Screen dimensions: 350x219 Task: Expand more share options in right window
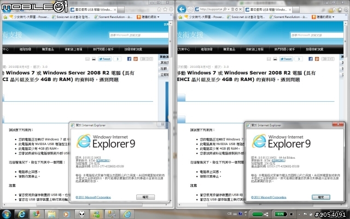tap(328, 59)
